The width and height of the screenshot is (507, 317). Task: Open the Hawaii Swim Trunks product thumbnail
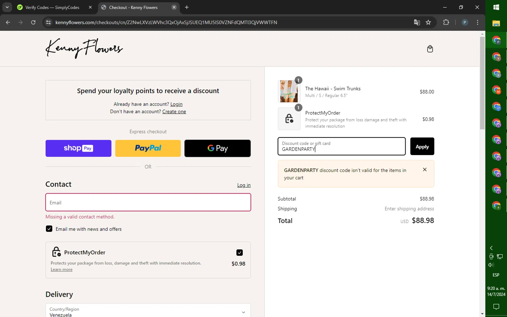[x=289, y=91]
